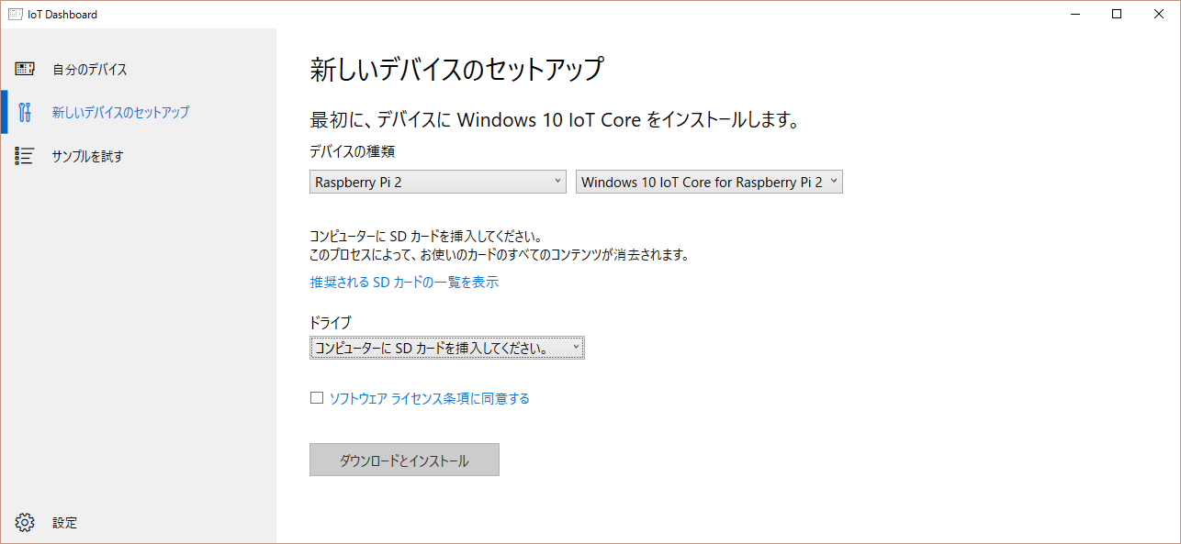The height and width of the screenshot is (544, 1181).
Task: Open サンプルを試す sidebar item
Action: (87, 157)
